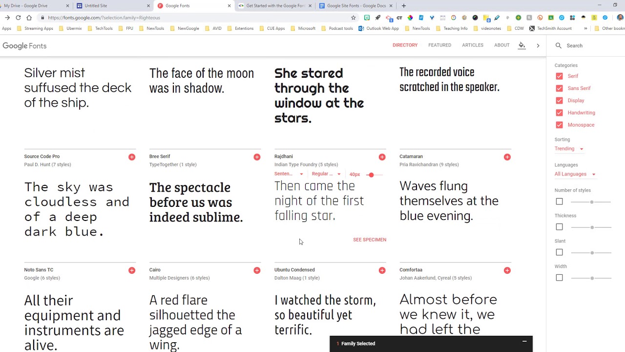Enable the Slant filter checkbox
Viewport: 625px width, 352px height.
[x=559, y=252]
